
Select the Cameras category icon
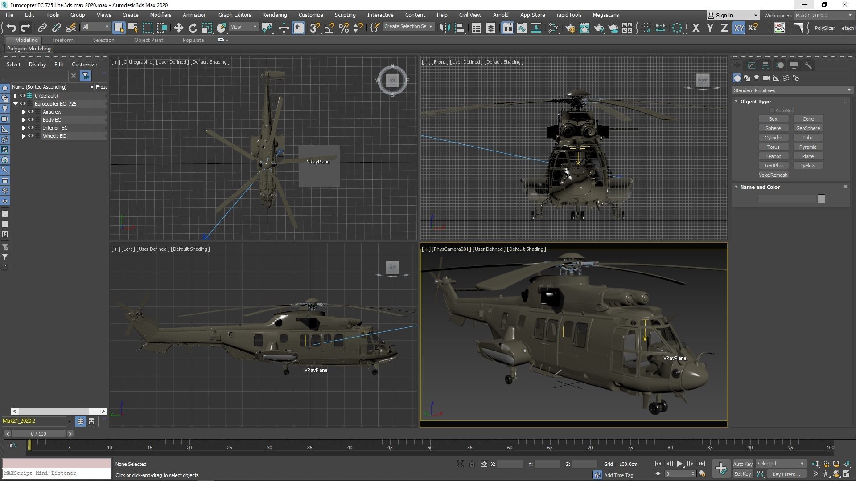[x=766, y=78]
